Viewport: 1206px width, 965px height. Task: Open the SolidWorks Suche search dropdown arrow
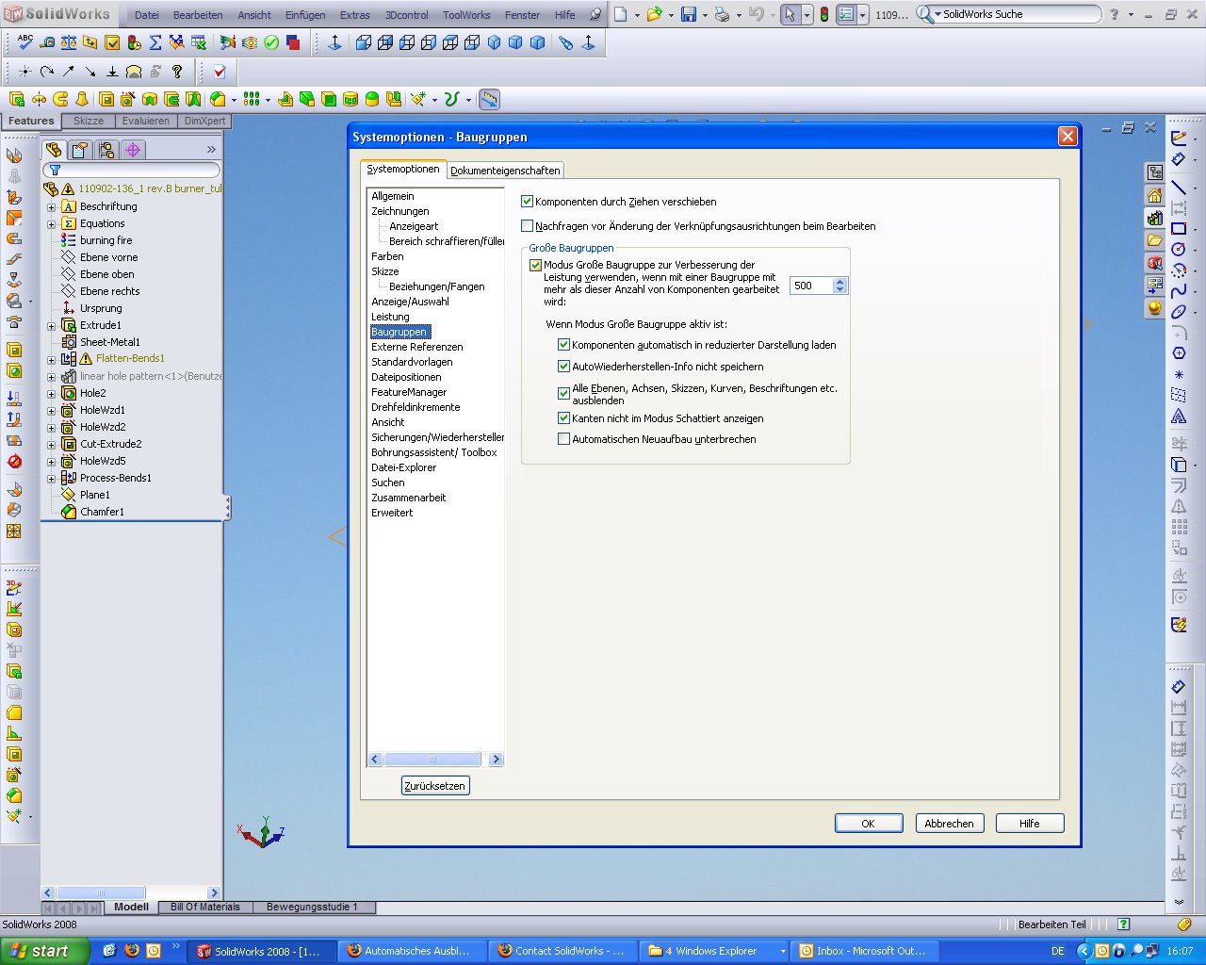(x=937, y=14)
